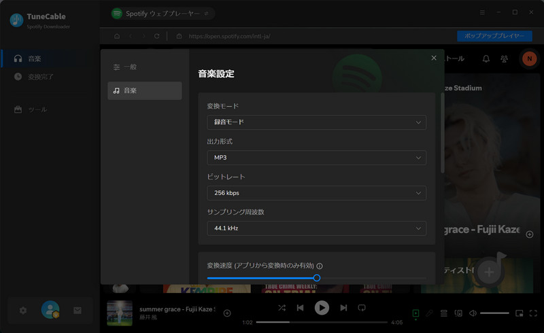The height and width of the screenshot is (333, 544).
Task: Add grace - Fujii Kaze with plus icon
Action: [530, 234]
